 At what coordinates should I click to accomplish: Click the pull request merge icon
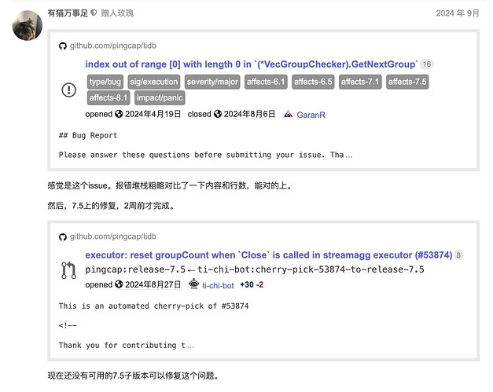(x=68, y=270)
